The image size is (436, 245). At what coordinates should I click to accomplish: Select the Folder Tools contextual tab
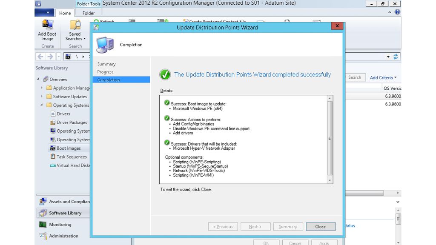(89, 3)
